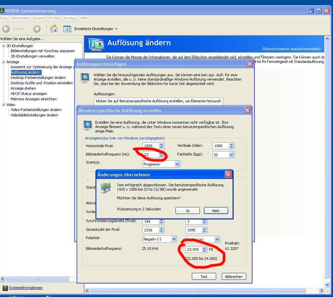This screenshot has height=297, width=333.
Task: Click the Systeminformationen icon
Action: pos(5,288)
